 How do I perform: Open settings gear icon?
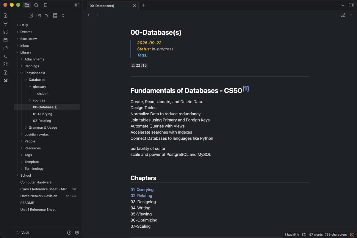click(x=77, y=233)
